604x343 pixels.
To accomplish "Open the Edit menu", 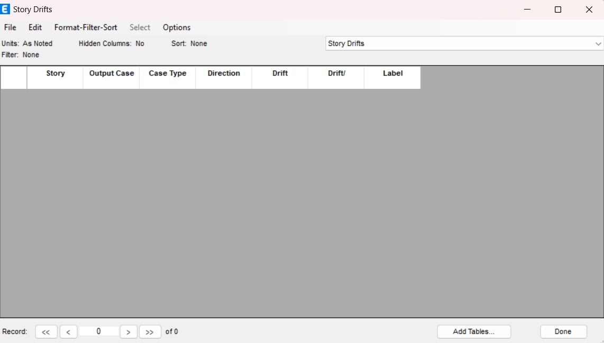I will coord(35,27).
